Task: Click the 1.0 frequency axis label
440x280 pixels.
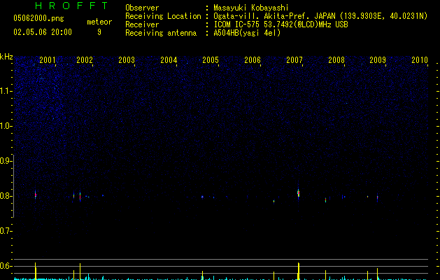Action: [x=6, y=126]
